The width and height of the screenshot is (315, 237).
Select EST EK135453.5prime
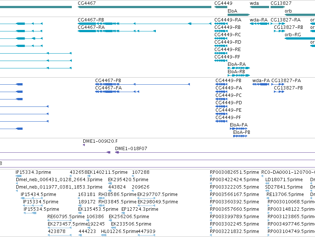pos(80,213)
